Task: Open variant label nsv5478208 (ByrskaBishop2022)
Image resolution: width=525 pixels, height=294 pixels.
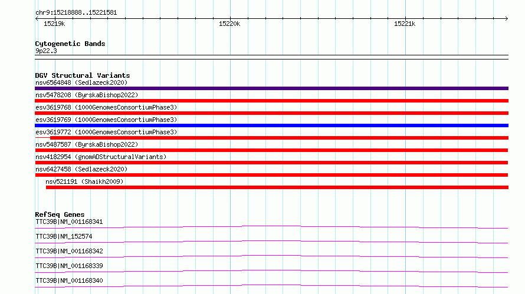Action: [87, 95]
